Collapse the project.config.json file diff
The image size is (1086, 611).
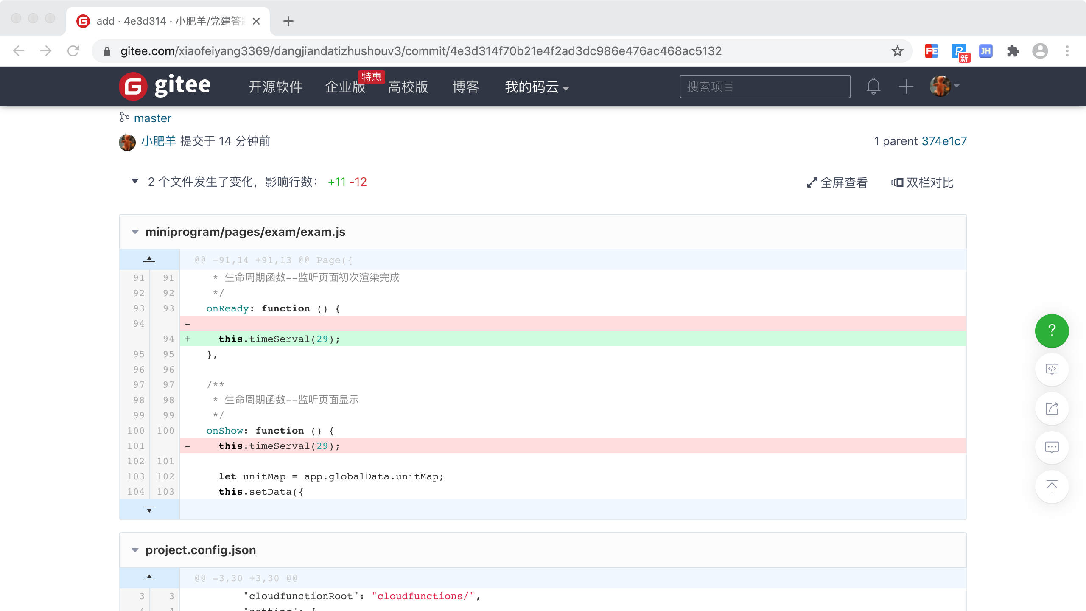pos(135,550)
